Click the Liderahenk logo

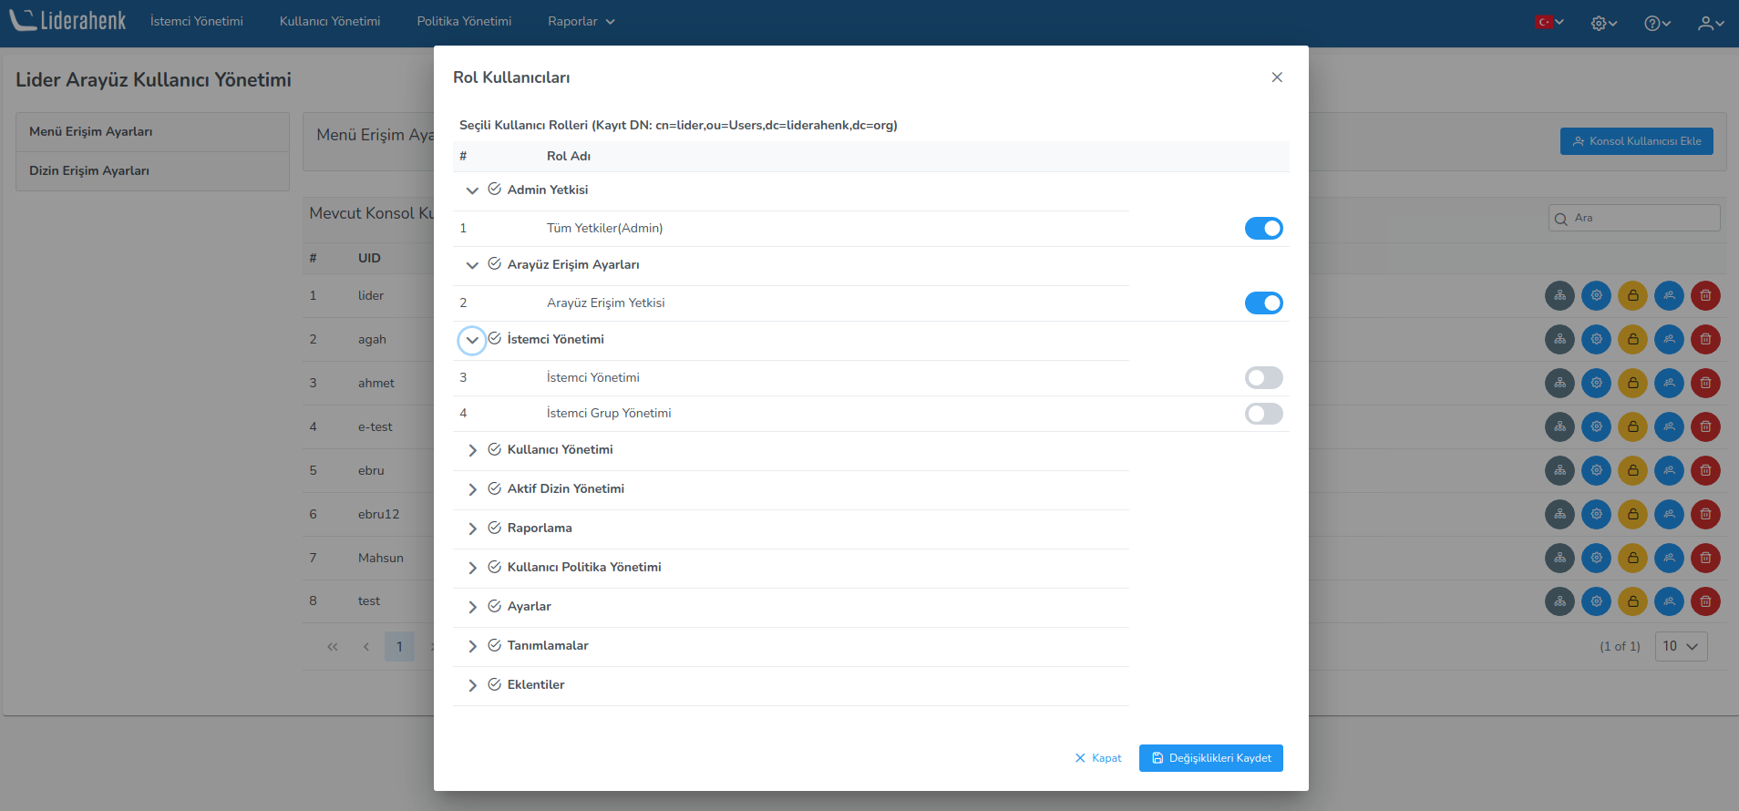click(68, 20)
